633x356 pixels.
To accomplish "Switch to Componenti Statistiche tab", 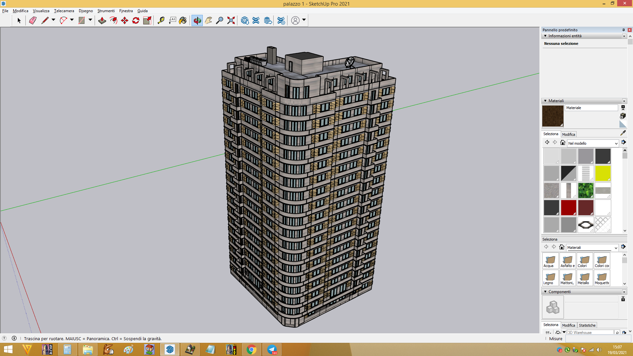I will click(x=587, y=325).
